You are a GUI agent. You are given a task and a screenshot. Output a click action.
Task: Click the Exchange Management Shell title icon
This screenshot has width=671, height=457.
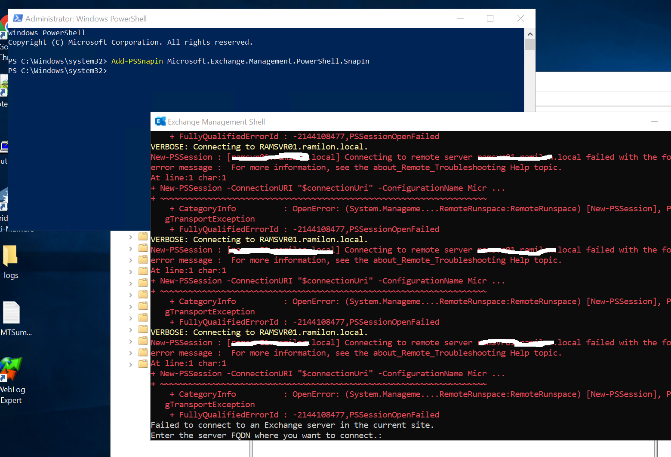(160, 122)
